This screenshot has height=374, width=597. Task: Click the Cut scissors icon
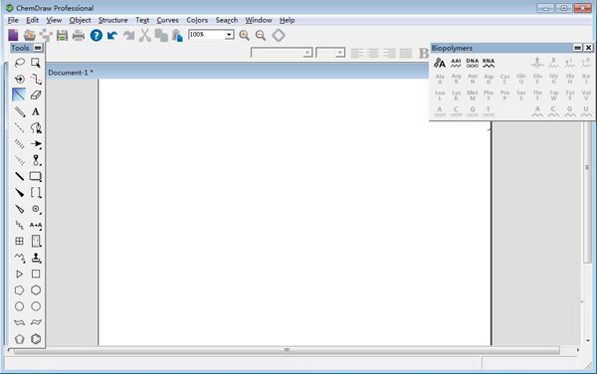click(x=144, y=36)
